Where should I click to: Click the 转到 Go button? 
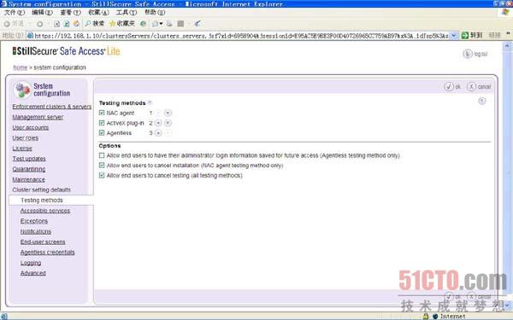(x=472, y=35)
